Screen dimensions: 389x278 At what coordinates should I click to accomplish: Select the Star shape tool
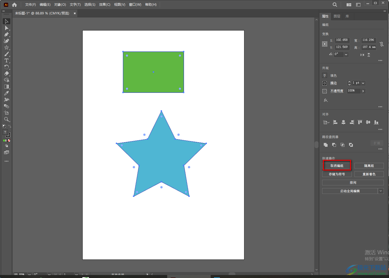click(x=7, y=47)
